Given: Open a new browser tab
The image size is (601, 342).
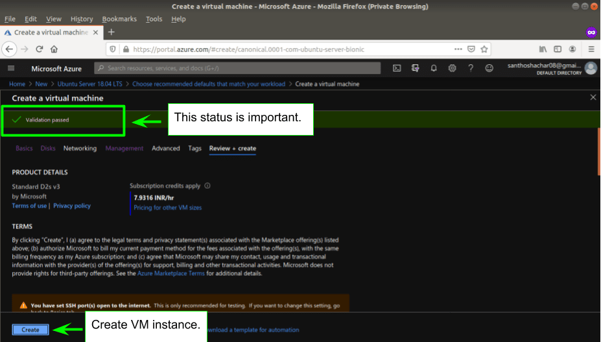Looking at the screenshot, I should point(111,32).
